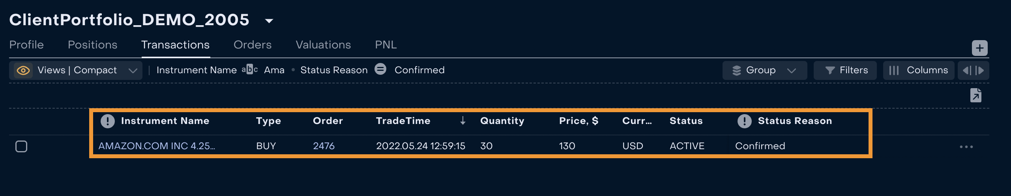Screen dimensions: 1011x196
Task: Open the Views | Compact dropdown
Action: click(x=133, y=70)
